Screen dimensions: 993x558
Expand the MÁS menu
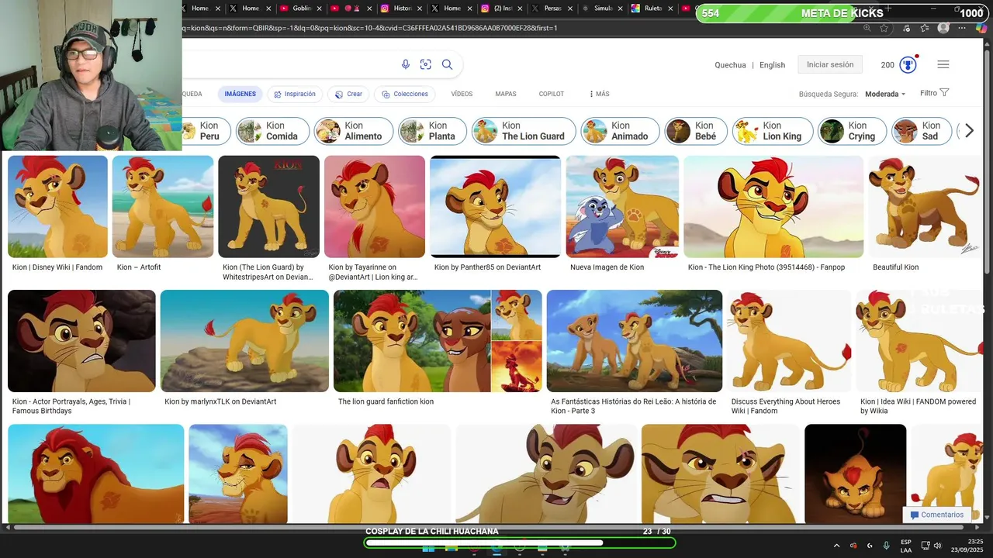599,94
